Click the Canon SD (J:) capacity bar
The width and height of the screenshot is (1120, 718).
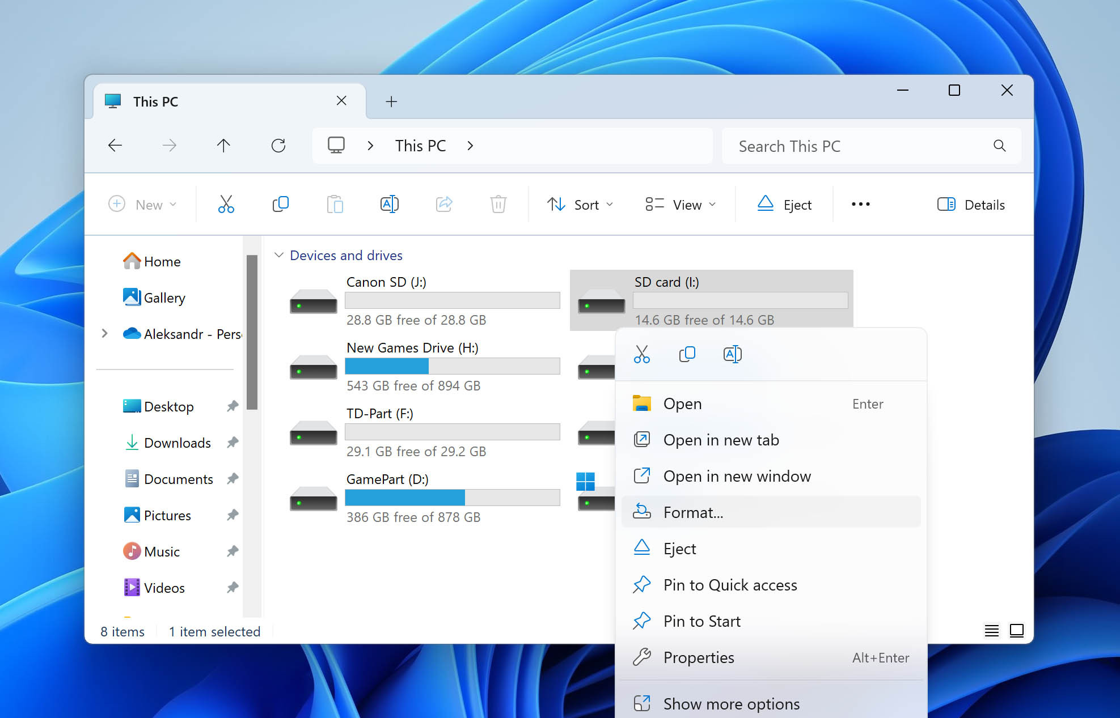453,300
